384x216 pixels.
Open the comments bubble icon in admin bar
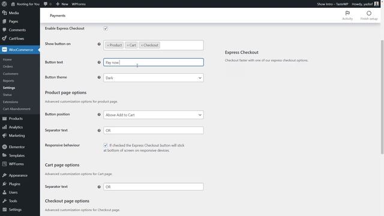tap(46, 4)
